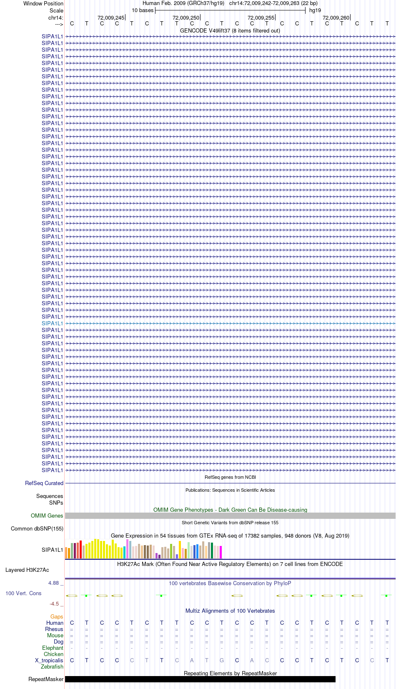The width and height of the screenshot is (396, 689).
Task: Click the cyan bar in the GTEx expression chart
Action: [124, 553]
